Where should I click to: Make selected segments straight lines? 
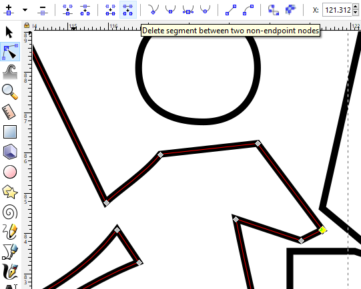[231, 10]
